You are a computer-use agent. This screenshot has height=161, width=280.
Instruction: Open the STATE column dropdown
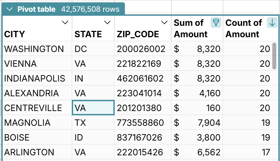tap(107, 23)
